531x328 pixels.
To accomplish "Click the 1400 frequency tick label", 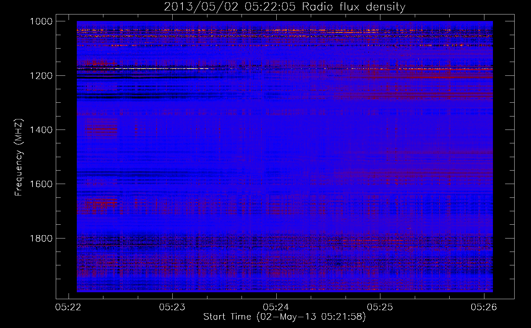I will pos(41,130).
